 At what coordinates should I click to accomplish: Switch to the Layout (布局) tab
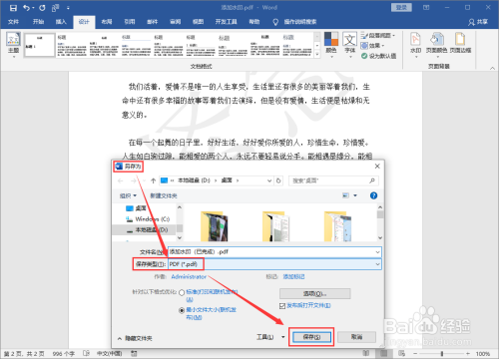point(107,22)
